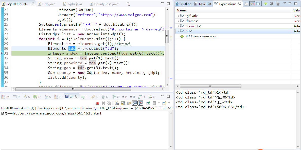Remove selected expression icon
301x150 pixels.
271,4
